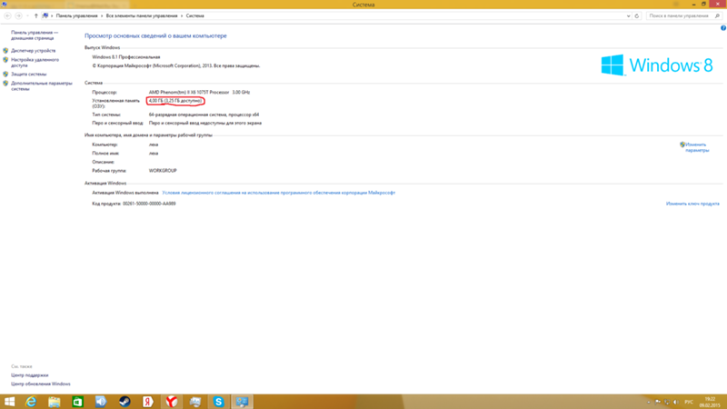Select active System window taskbar icon
Viewport: 727px width, 409px height.
pos(242,402)
